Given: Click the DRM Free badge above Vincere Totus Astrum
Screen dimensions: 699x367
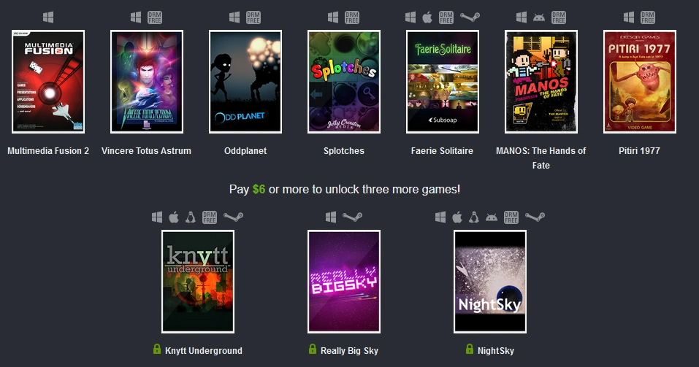Looking at the screenshot, I should point(155,18).
